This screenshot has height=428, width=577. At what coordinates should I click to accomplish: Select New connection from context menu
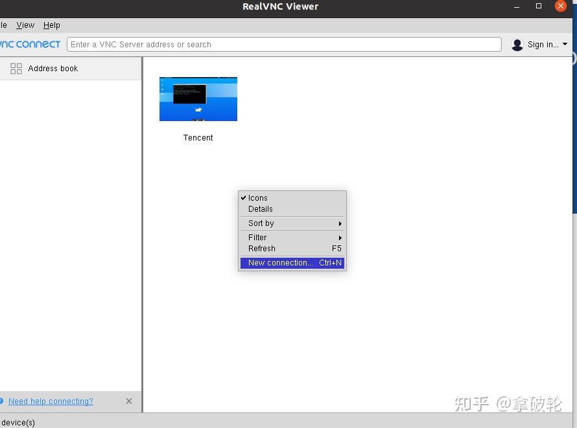280,263
